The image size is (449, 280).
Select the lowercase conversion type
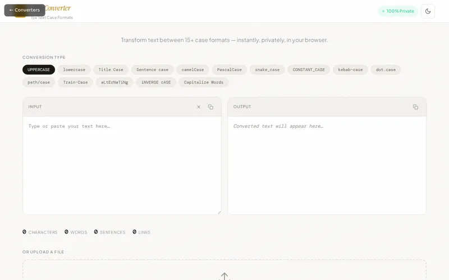(74, 69)
